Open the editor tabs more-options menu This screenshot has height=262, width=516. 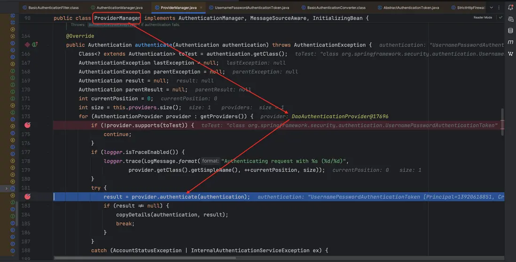(x=499, y=7)
